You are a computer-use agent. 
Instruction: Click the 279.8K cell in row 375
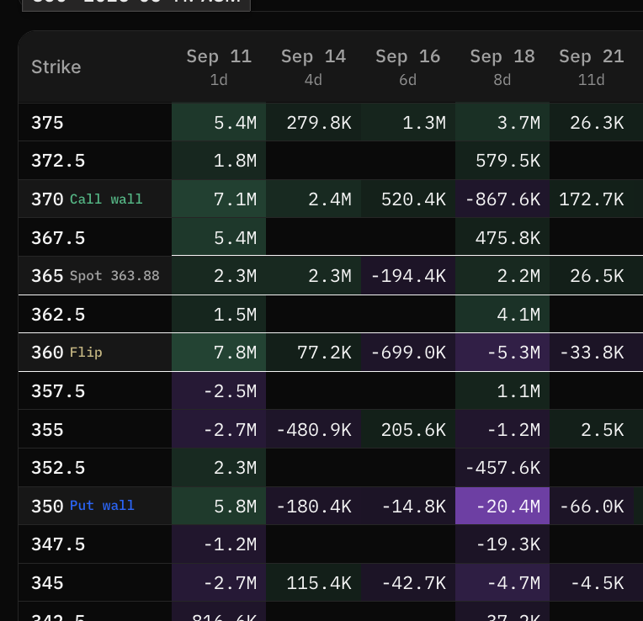(x=314, y=123)
